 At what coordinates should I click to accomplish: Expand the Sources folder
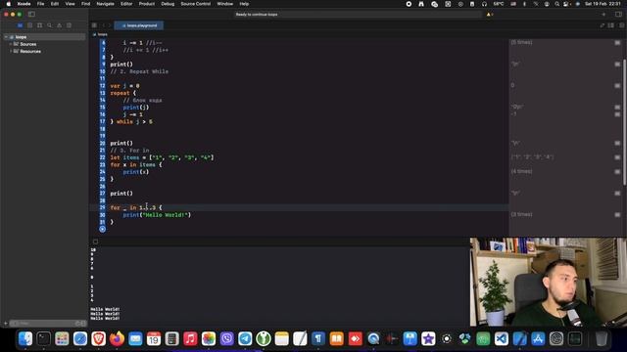tap(11, 44)
